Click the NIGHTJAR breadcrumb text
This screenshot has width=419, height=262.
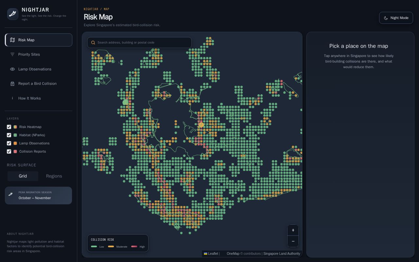point(91,9)
